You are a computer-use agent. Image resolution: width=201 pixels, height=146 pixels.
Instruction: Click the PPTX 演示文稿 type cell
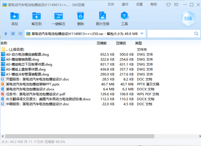pos(148,84)
